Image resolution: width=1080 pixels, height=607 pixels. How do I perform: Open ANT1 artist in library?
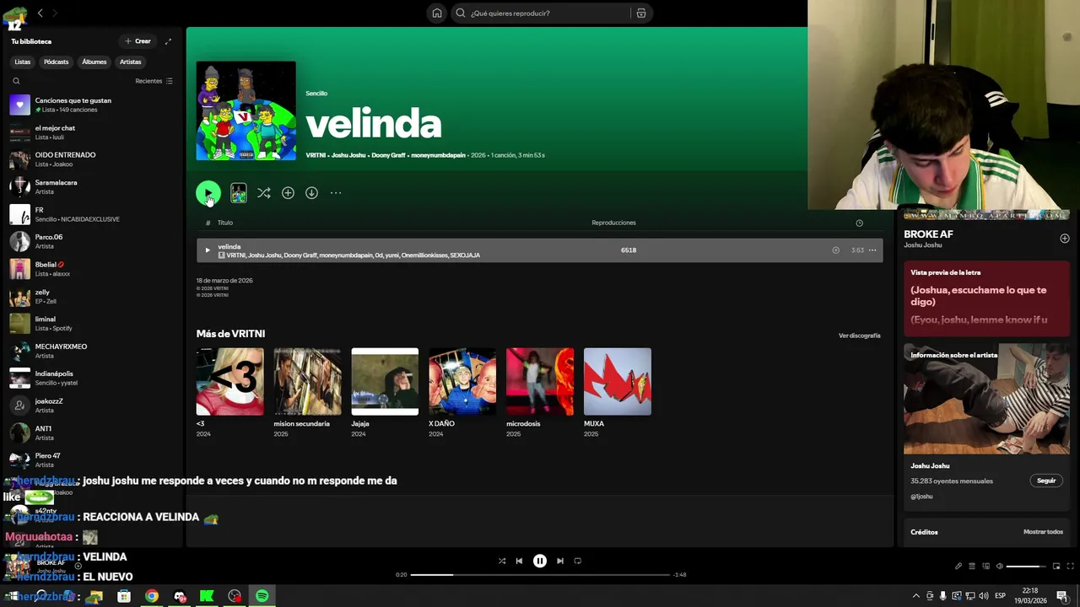pyautogui.click(x=91, y=432)
